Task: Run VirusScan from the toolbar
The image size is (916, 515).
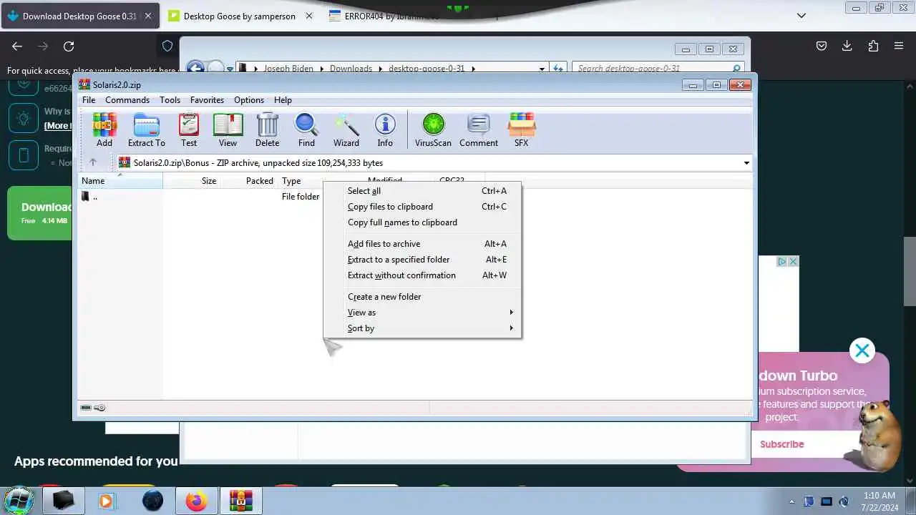Action: pos(433,130)
